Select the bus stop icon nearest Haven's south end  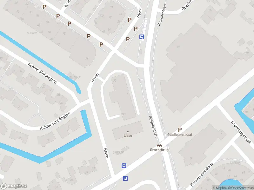click(124, 166)
